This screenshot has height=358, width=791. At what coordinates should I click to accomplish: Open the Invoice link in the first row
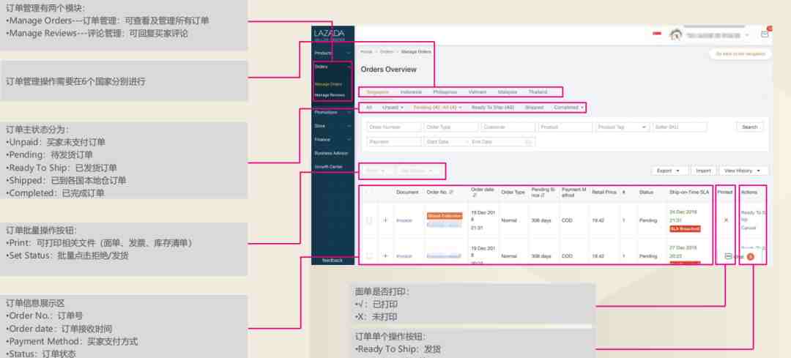[x=404, y=220]
